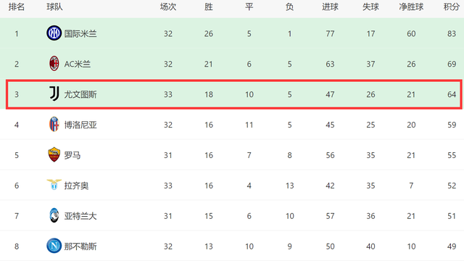The height and width of the screenshot is (261, 464).
Task: Click the Bologna club badge
Action: (x=54, y=124)
